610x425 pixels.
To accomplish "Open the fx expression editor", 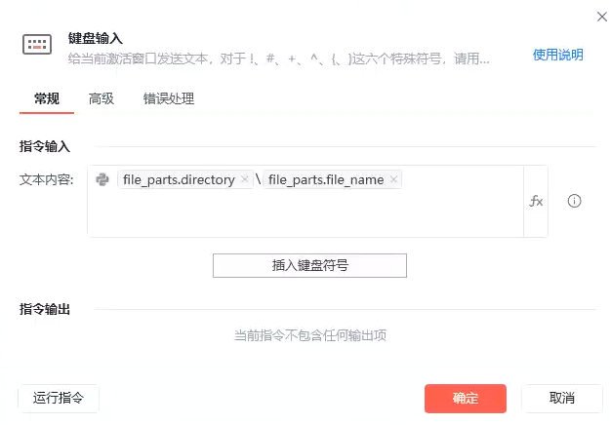I will pos(536,201).
